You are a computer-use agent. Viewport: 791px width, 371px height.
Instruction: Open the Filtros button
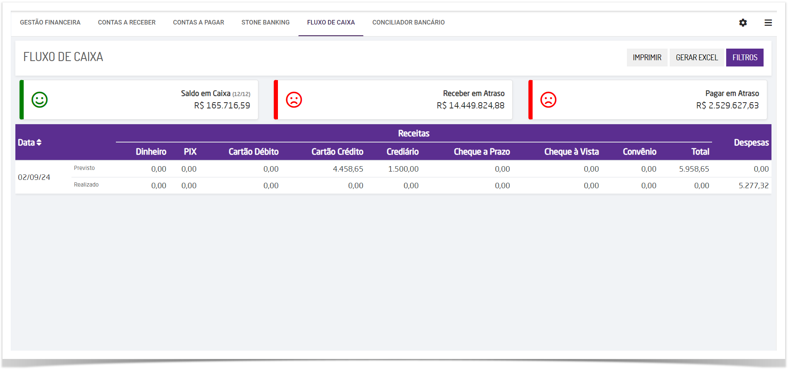[744, 58]
